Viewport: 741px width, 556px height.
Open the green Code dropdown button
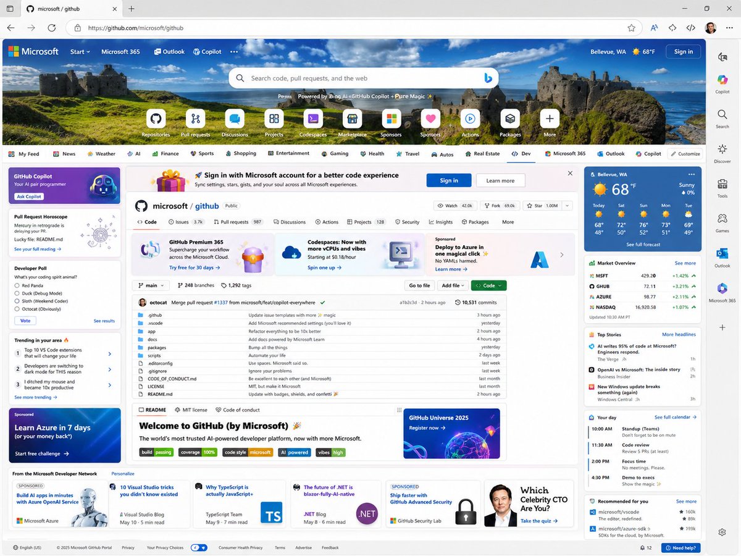(488, 285)
